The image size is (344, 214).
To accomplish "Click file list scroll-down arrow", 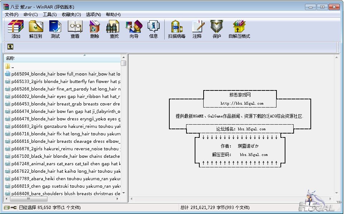I will tap(124, 193).
